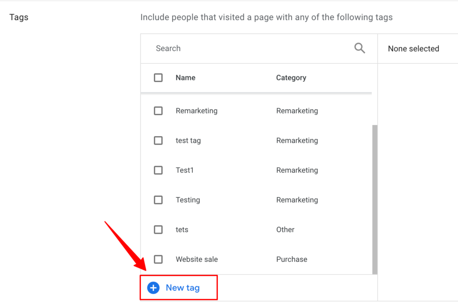
Task: Click the Name column header
Action: pyautogui.click(x=185, y=77)
